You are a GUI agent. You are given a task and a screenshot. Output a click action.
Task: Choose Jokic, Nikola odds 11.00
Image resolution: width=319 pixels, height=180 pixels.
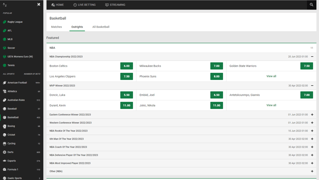point(217,105)
